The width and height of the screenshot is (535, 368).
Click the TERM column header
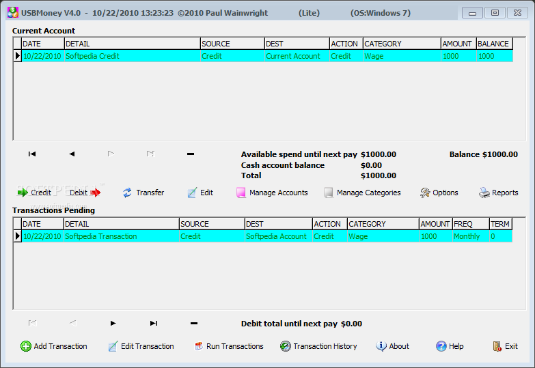tap(501, 224)
